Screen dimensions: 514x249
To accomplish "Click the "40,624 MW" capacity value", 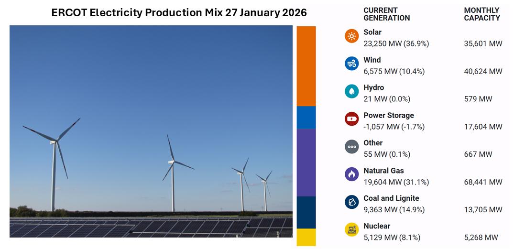I will tap(483, 71).
